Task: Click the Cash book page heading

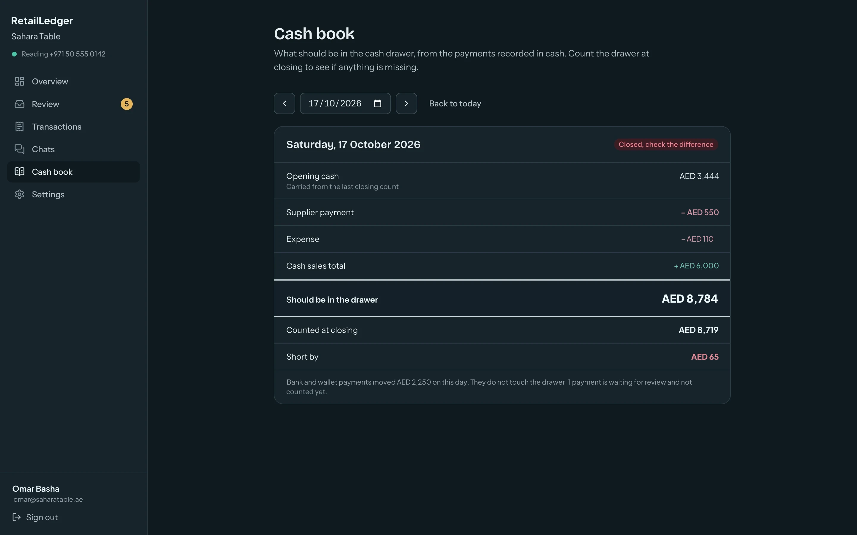Action: (314, 34)
